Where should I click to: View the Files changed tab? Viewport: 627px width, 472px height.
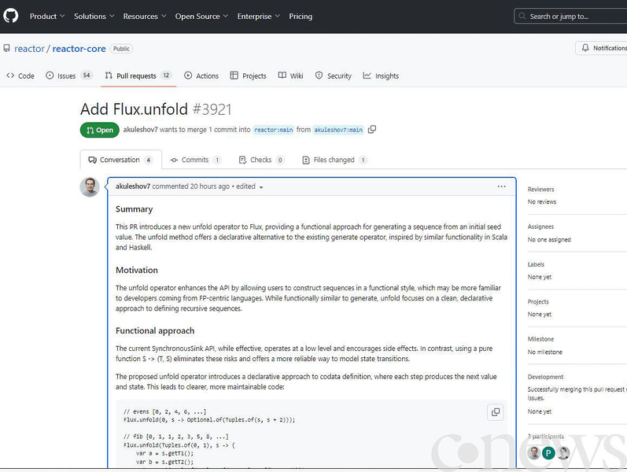[334, 160]
